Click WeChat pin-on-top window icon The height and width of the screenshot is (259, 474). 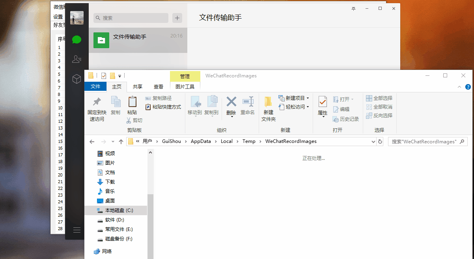(354, 9)
